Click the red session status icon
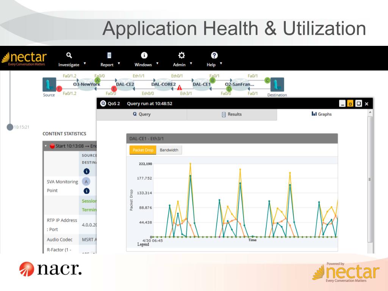Image resolution: width=388 pixels, height=291 pixels. click(x=52, y=146)
